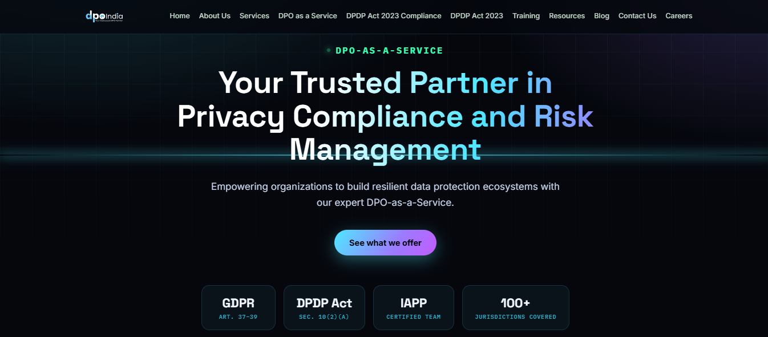Open DPDP Act 2023 Compliance page

tap(394, 16)
